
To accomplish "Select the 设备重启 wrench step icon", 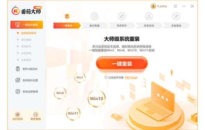I will (176, 16).
